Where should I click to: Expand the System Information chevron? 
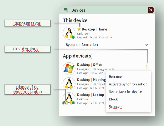click(146, 45)
